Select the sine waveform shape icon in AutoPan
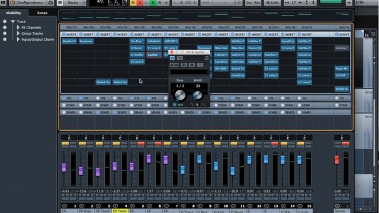Screen dimensions: 379x213 [x=192, y=105]
